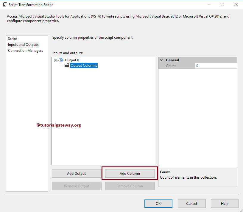Confirm changes with the OK button
Image resolution: width=243 pixels, height=212 pixels.
point(158,203)
